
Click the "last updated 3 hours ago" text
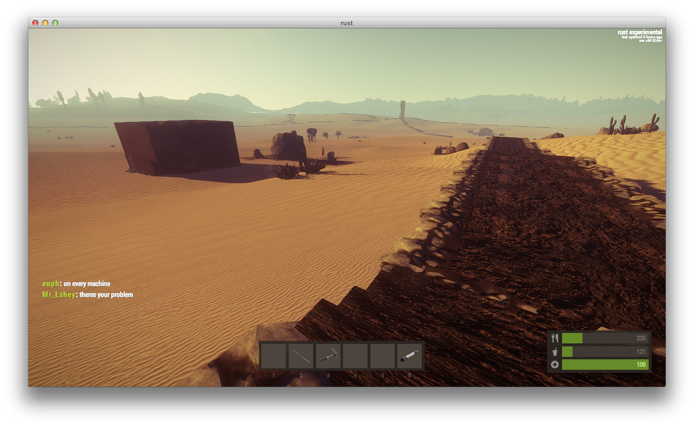pos(642,37)
